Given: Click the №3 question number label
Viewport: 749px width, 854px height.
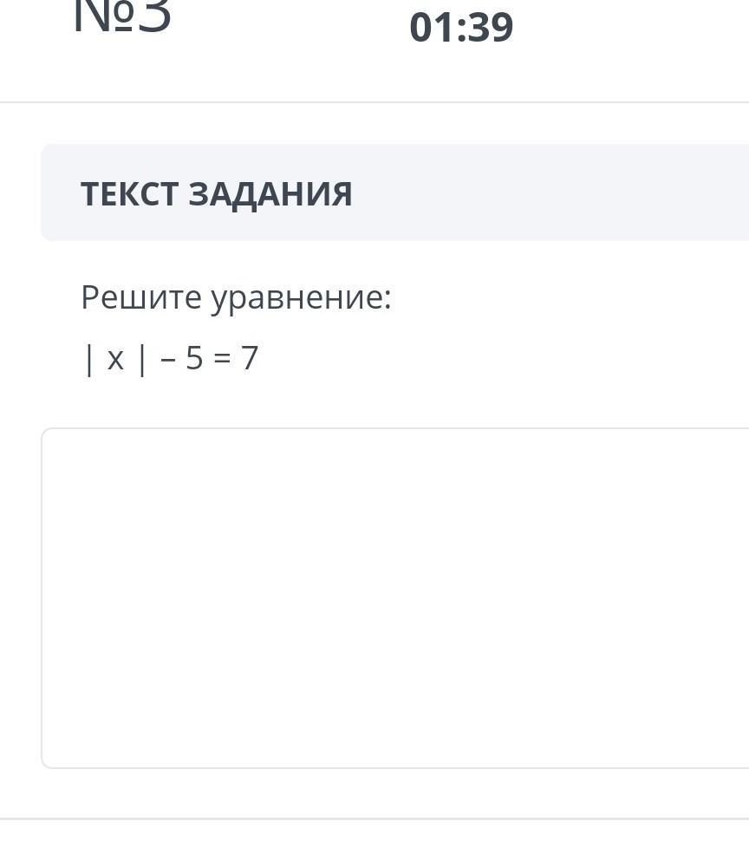Looking at the screenshot, I should [122, 17].
